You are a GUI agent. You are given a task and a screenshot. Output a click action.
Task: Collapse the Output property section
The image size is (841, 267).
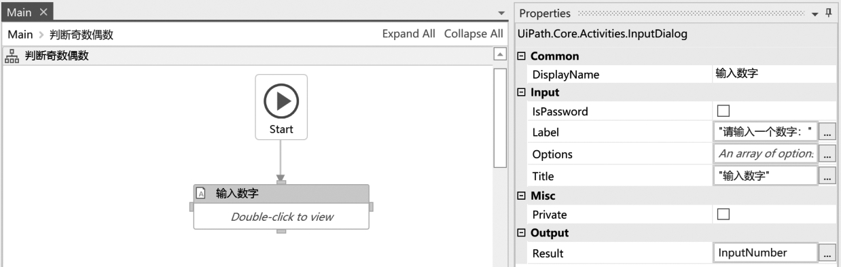pos(522,233)
